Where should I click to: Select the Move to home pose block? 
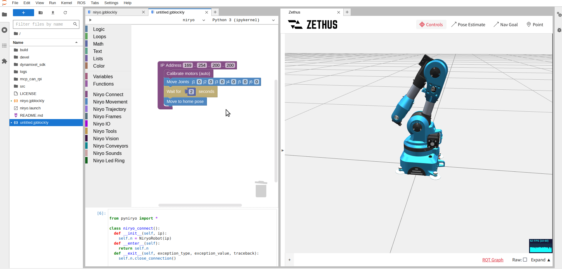185,101
